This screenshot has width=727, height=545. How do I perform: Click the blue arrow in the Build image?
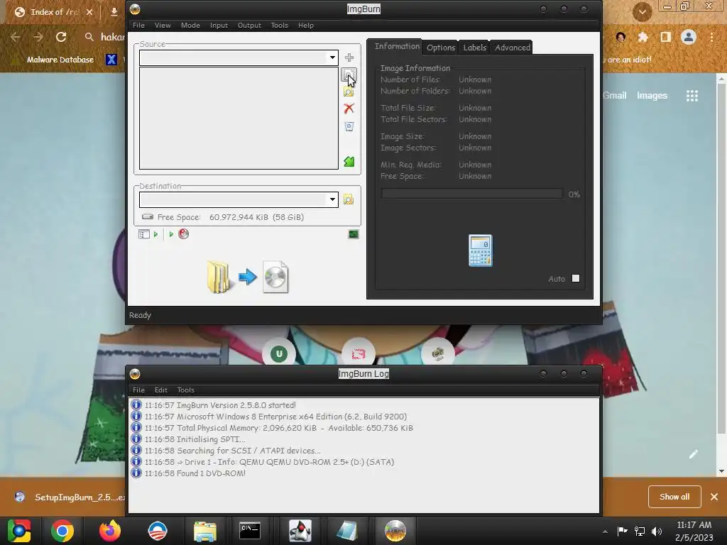pos(248,277)
